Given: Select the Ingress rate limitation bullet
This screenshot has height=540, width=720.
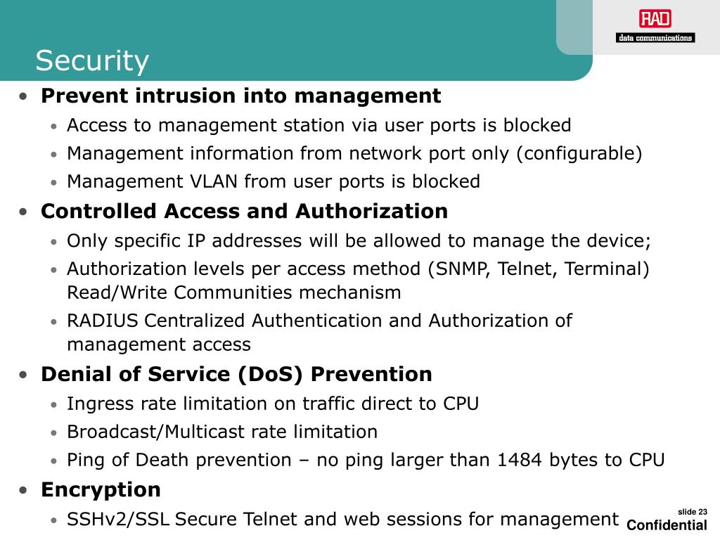Looking at the screenshot, I should click(x=273, y=404).
